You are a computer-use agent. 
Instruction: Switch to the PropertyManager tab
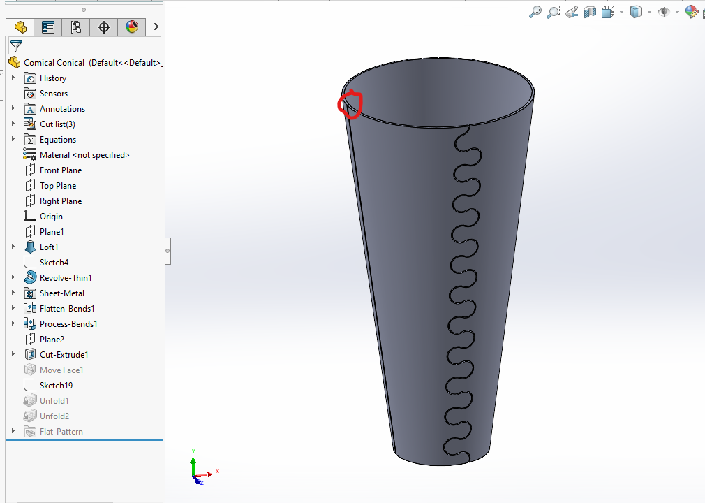pos(48,27)
